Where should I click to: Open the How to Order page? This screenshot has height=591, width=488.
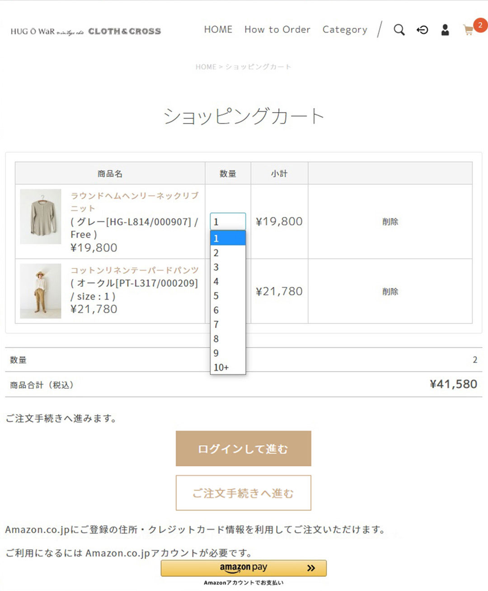tap(277, 29)
